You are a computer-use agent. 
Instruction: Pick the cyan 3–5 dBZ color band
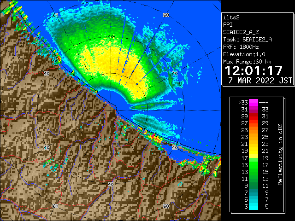pos(254,206)
